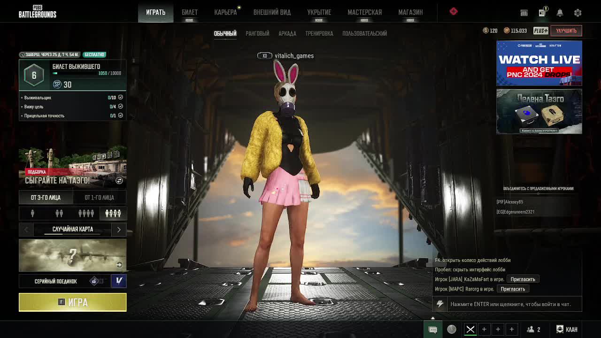Click the Taego playlist refresh icon
Viewport: 601px width, 338px height.
tap(119, 181)
